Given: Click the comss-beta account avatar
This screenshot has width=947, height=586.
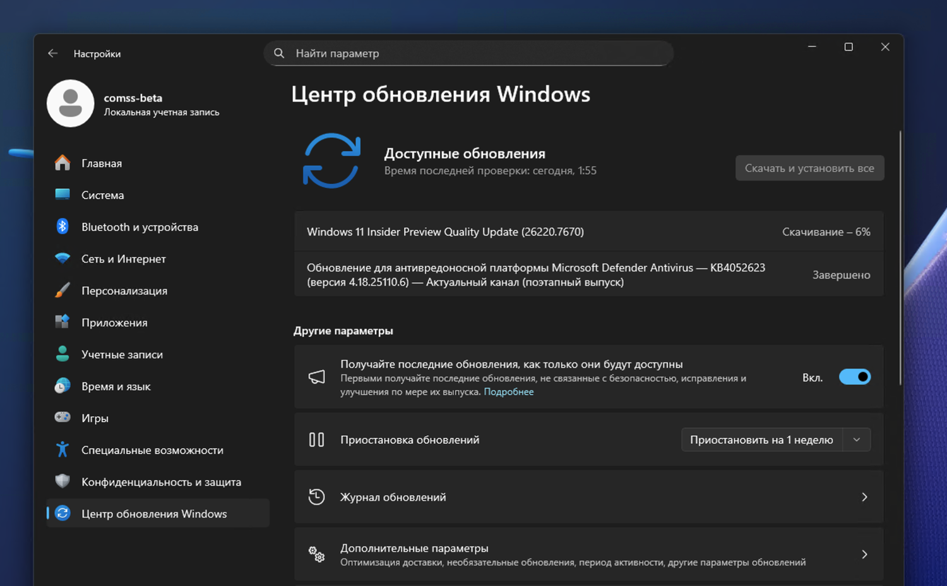Looking at the screenshot, I should [x=70, y=103].
